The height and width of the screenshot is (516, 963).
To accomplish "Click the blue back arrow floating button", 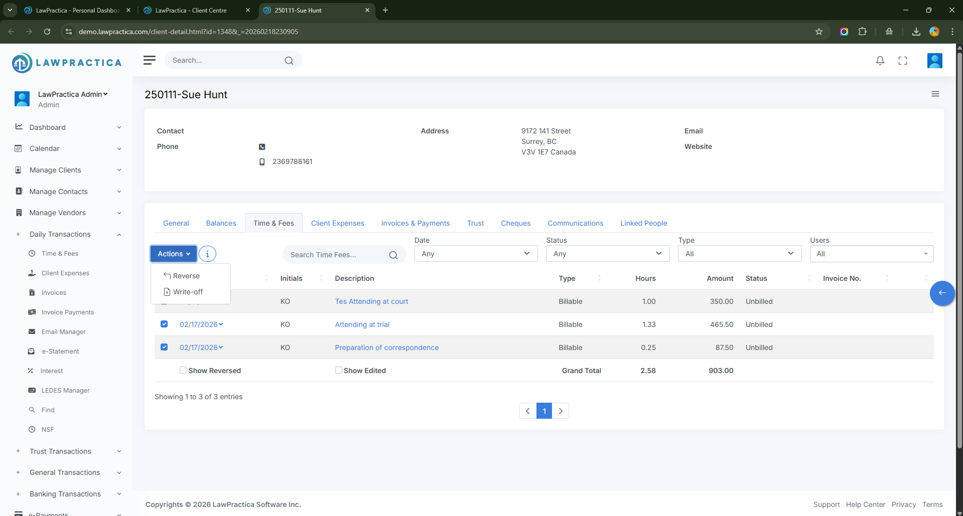I will (942, 293).
